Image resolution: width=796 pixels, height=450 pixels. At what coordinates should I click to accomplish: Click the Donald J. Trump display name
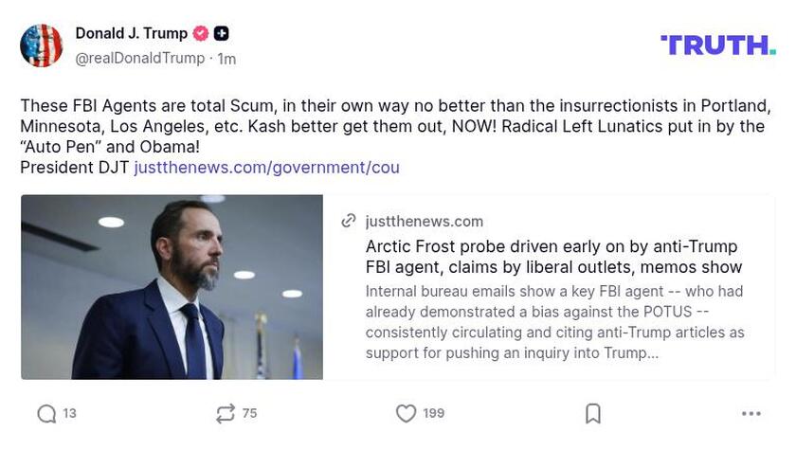pyautogui.click(x=132, y=33)
